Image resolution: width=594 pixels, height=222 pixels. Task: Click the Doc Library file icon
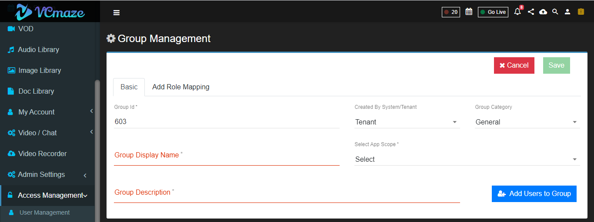point(10,91)
